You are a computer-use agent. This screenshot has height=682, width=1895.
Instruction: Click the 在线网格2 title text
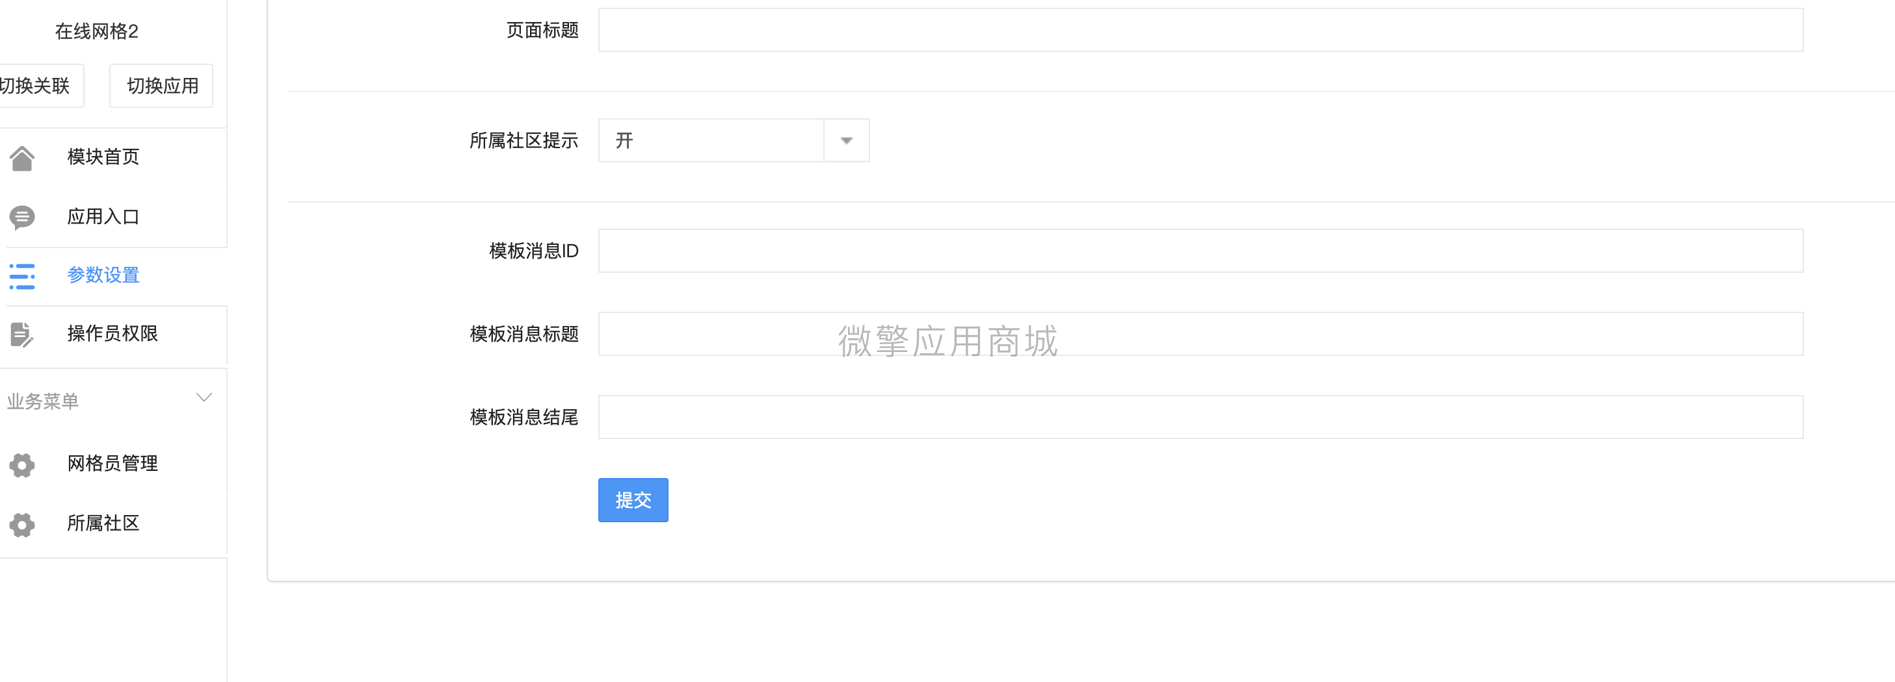(x=96, y=32)
